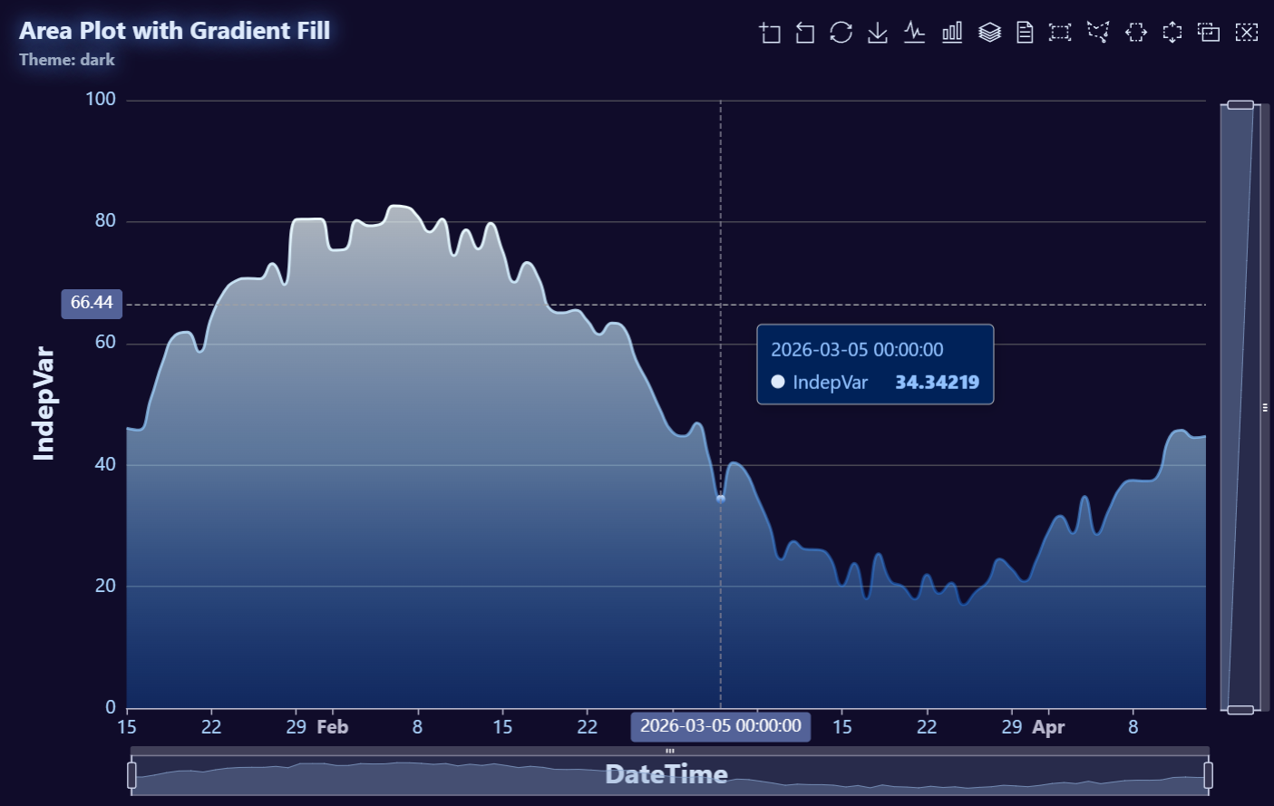Select the polygon brush selection tool

(x=1098, y=33)
